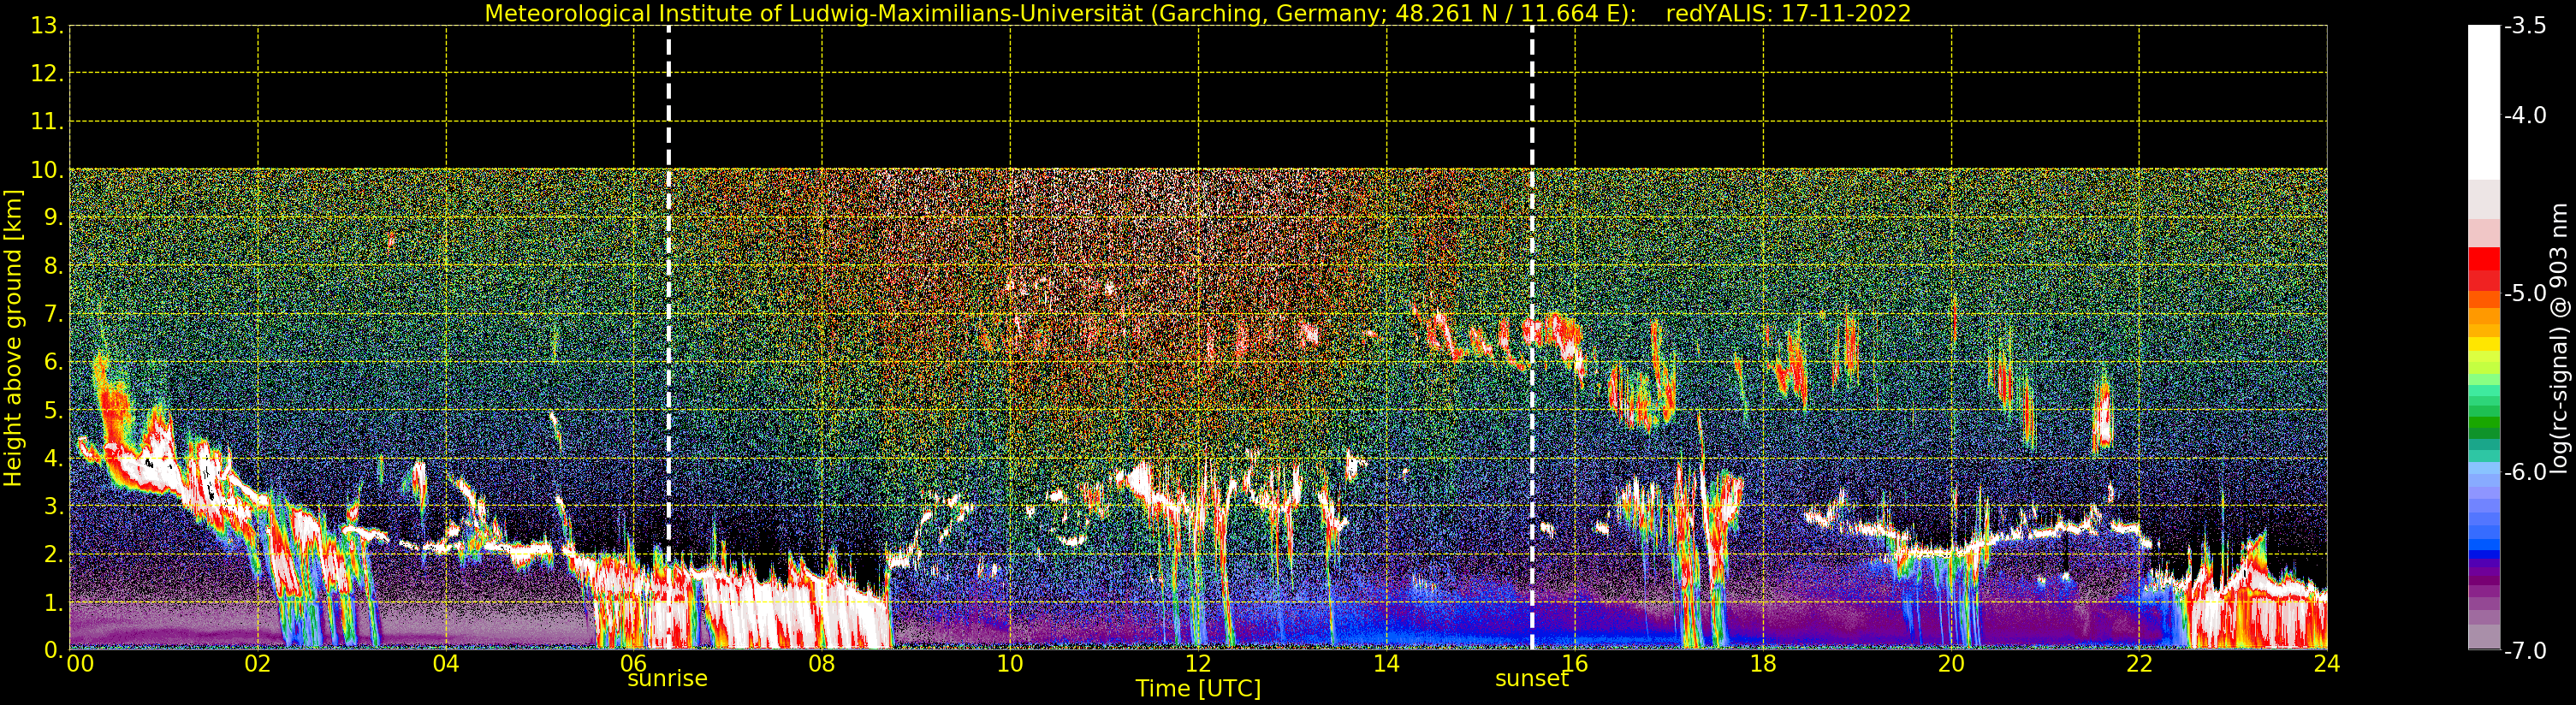This screenshot has height=705, width=2576.
Task: Click the white top section of the colorbar
Action: (x=2483, y=102)
